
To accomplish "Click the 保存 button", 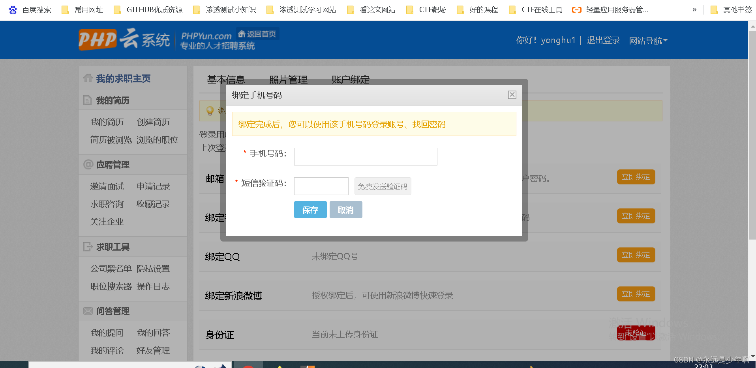I will coord(310,210).
